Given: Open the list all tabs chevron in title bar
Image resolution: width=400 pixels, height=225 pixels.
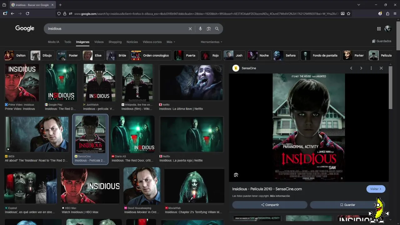Looking at the screenshot, I should click(359, 5).
